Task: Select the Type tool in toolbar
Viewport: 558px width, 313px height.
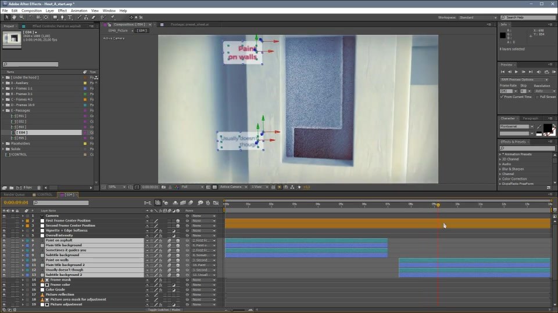Action: tap(70, 17)
